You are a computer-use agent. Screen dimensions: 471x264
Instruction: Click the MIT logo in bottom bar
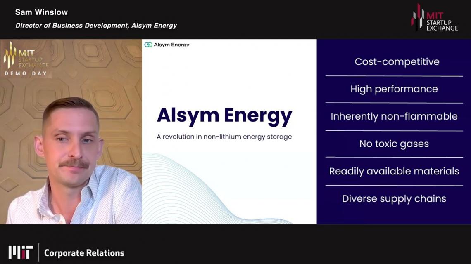21,252
